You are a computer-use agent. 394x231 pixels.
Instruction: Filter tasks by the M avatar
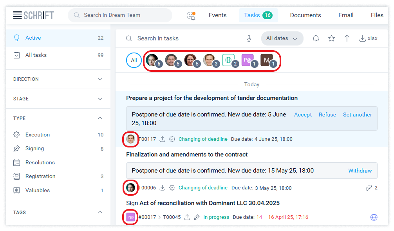point(267,60)
